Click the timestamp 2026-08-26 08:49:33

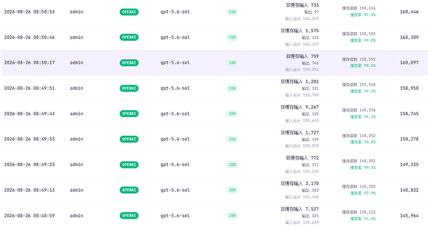(x=29, y=139)
